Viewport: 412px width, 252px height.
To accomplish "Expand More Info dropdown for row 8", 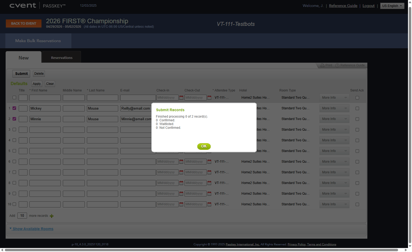I will point(334,183).
